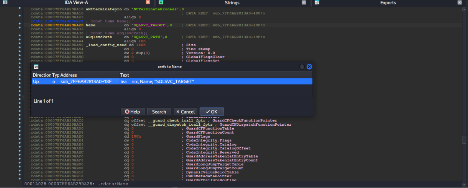
Task: Confirm with the OK button
Action: (x=212, y=112)
